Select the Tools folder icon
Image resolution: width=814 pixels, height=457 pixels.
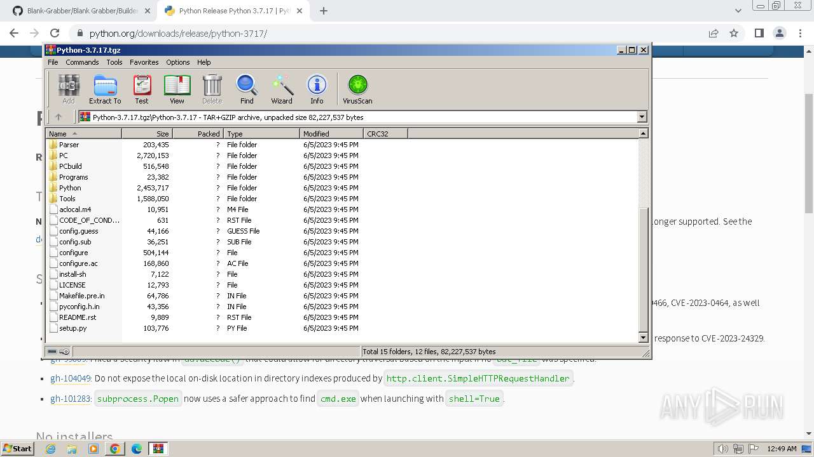click(x=53, y=199)
